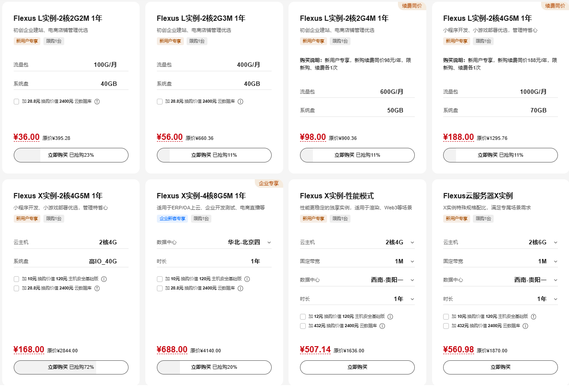Image resolution: width=569 pixels, height=386 pixels.
Task: Click the 已抢购72% progress bar on ¥168 card
Action: click(x=71, y=367)
